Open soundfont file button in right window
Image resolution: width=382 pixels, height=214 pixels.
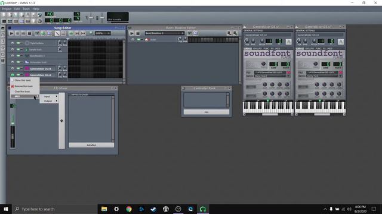click(x=341, y=73)
